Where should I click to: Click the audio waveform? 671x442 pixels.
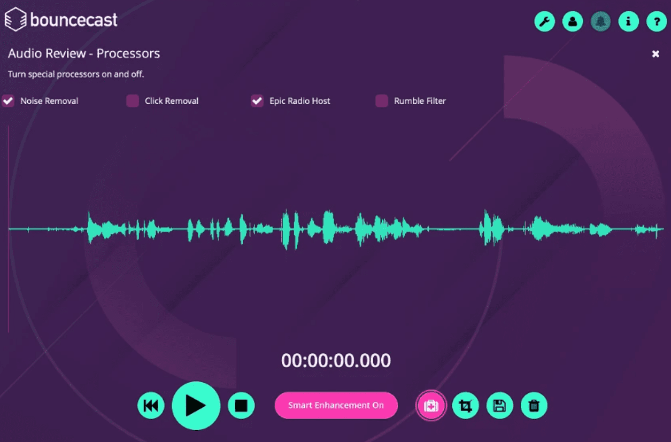coord(336,229)
